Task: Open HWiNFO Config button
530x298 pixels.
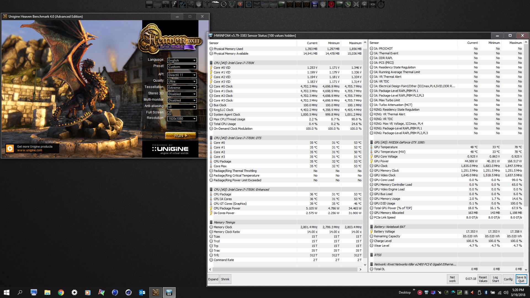Action: tap(508, 279)
